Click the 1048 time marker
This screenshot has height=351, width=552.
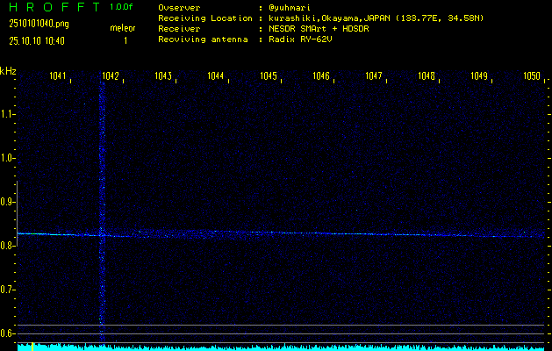(427, 77)
